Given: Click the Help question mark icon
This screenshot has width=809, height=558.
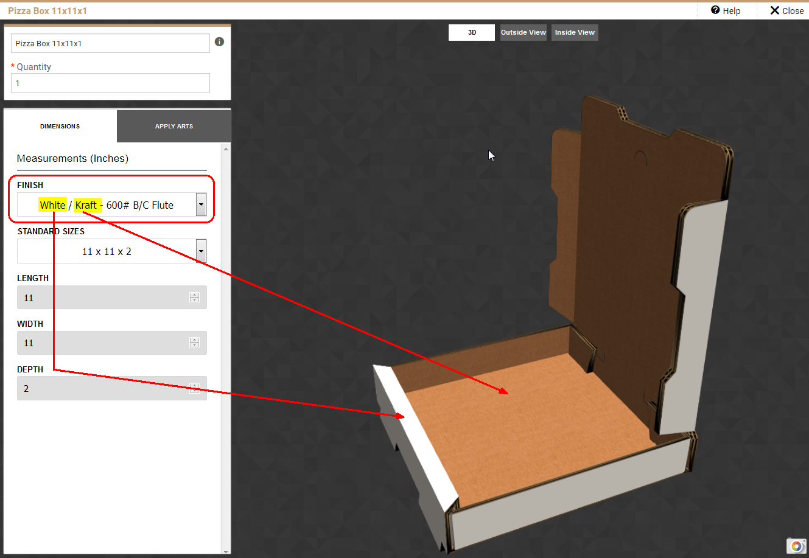Looking at the screenshot, I should [714, 10].
